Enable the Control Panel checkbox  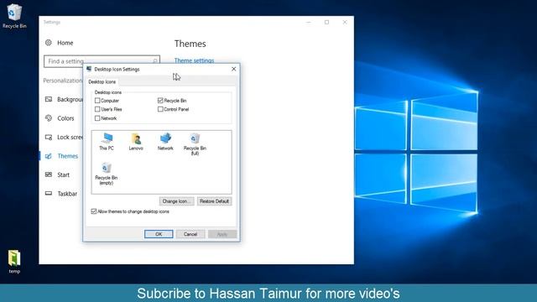coord(160,109)
